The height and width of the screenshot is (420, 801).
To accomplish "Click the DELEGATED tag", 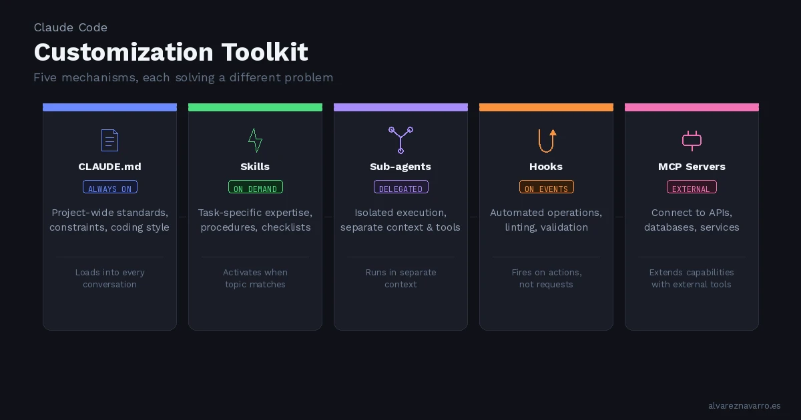I will (x=401, y=187).
